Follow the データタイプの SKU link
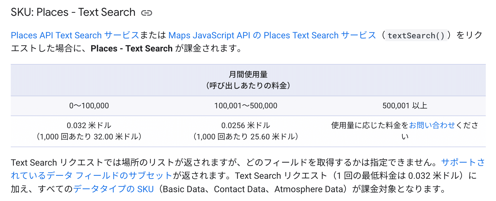The width and height of the screenshot is (496, 201). [x=113, y=189]
